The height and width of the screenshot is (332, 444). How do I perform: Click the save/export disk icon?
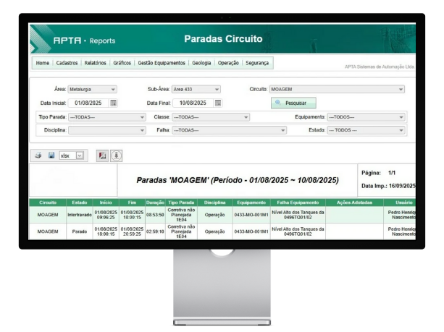(51, 156)
